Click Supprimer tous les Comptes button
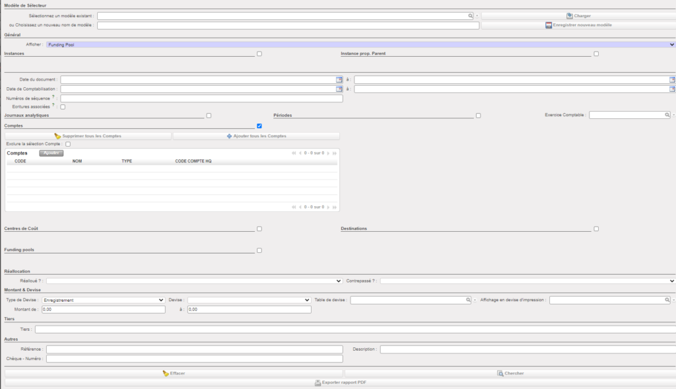 (x=88, y=136)
